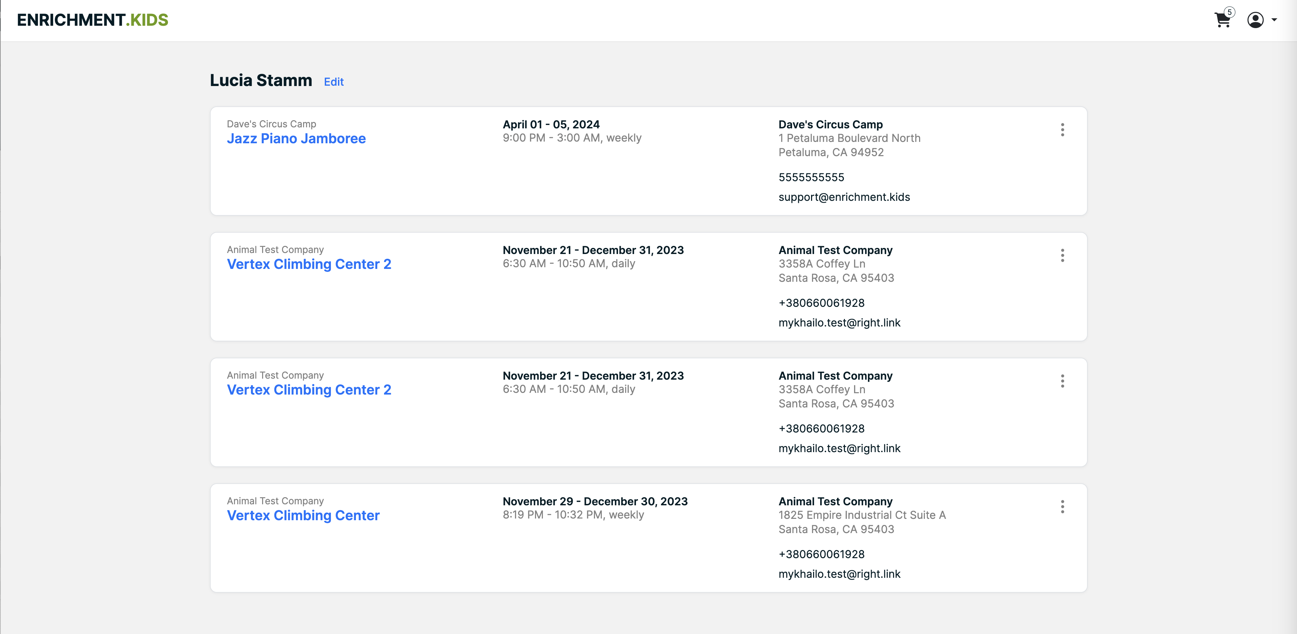Click 1 Petaluma Boulevard North address

(849, 138)
